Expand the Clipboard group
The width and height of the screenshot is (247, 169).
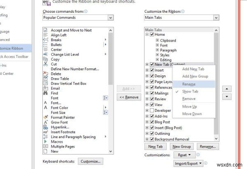[x=157, y=41]
